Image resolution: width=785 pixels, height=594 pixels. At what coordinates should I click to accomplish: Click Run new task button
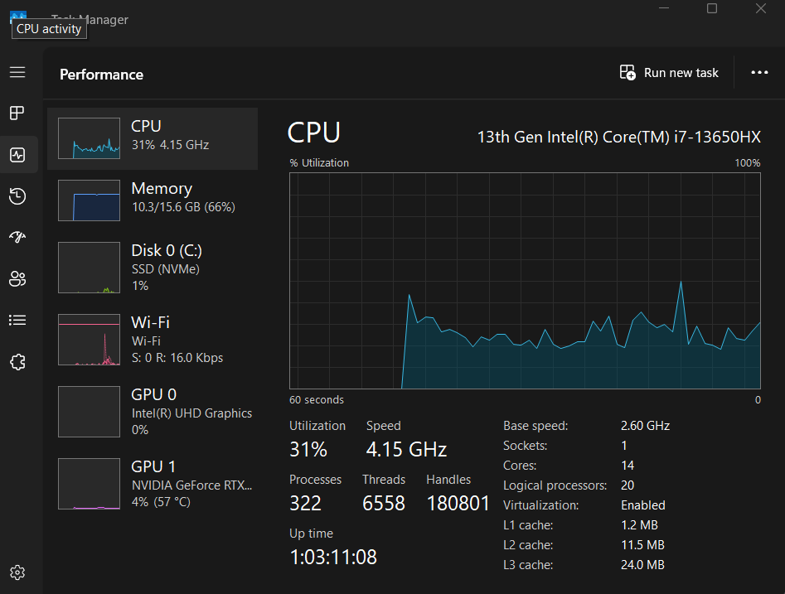[670, 73]
